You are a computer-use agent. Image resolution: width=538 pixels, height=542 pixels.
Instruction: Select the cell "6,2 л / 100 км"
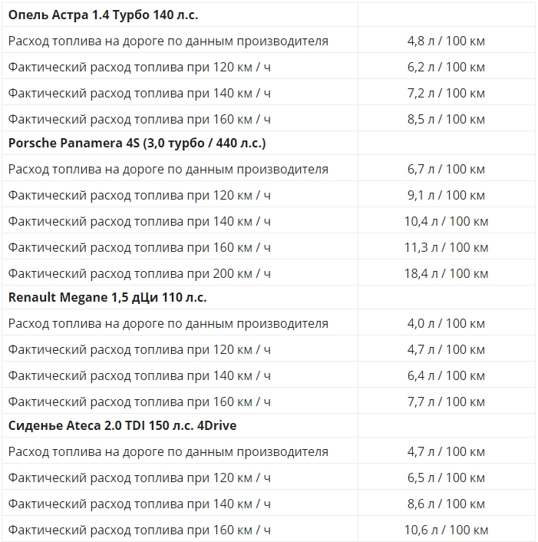tap(446, 67)
